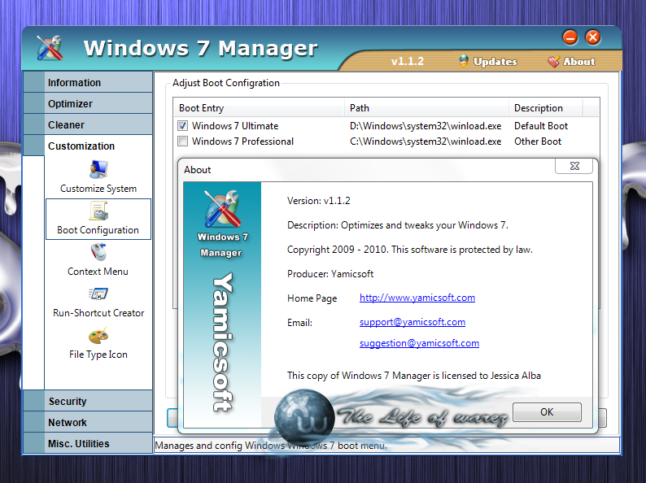Screen dimensions: 646x483
Task: Open the File Type Icon palette icon
Action: (x=98, y=335)
